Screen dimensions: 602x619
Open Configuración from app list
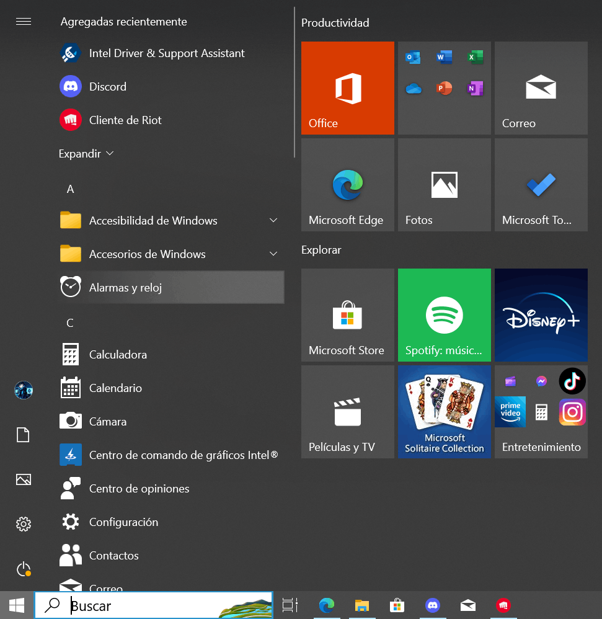(171, 522)
